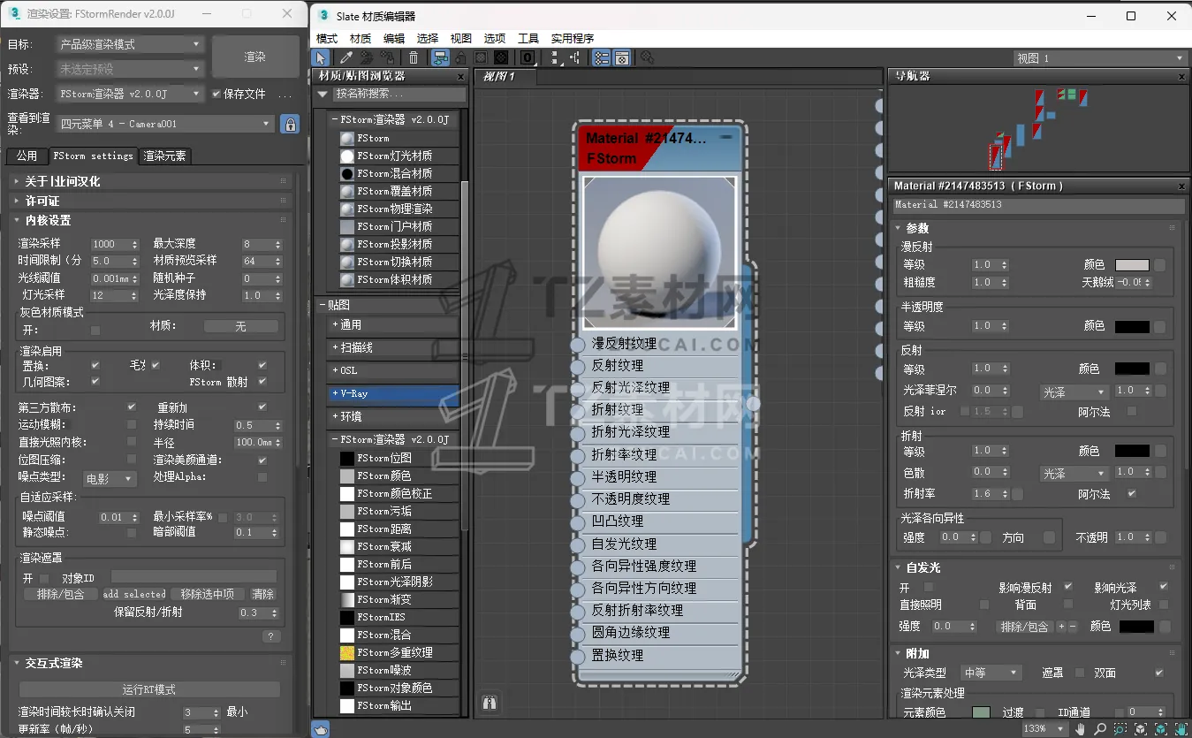Viewport: 1192px width, 738px height.
Task: Enable the 运动模糊 checkbox
Action: pos(132,425)
